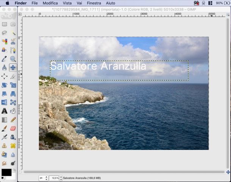This screenshot has height=182, width=231.
Task: Open the Finestra menu
Action: [x=94, y=3]
